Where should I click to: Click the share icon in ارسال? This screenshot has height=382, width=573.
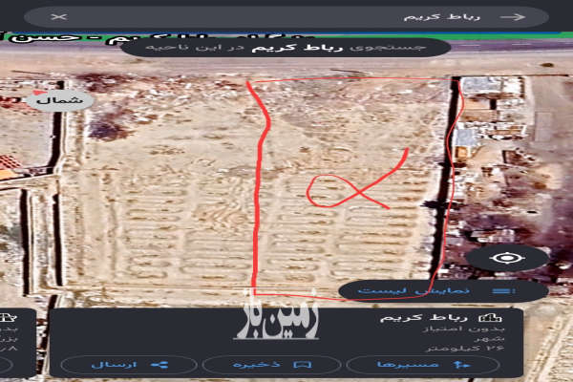coord(159,365)
